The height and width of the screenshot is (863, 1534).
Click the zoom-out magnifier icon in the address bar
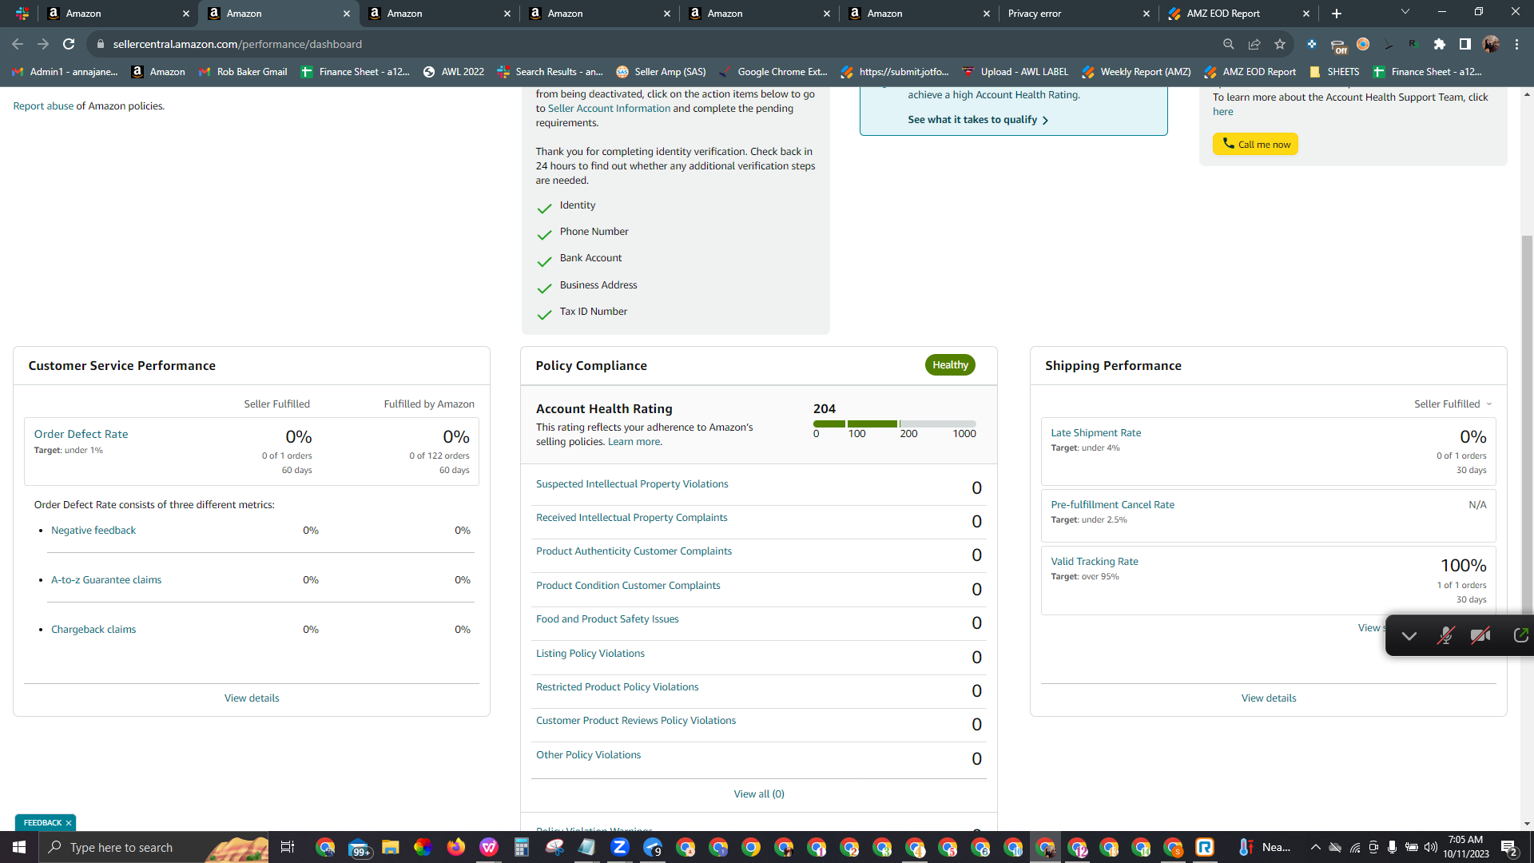pos(1229,44)
